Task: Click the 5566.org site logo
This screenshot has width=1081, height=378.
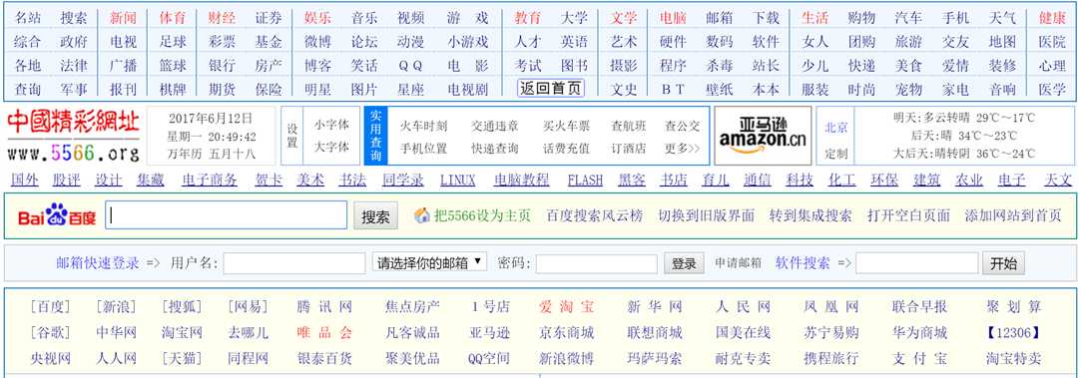Action: tap(73, 136)
